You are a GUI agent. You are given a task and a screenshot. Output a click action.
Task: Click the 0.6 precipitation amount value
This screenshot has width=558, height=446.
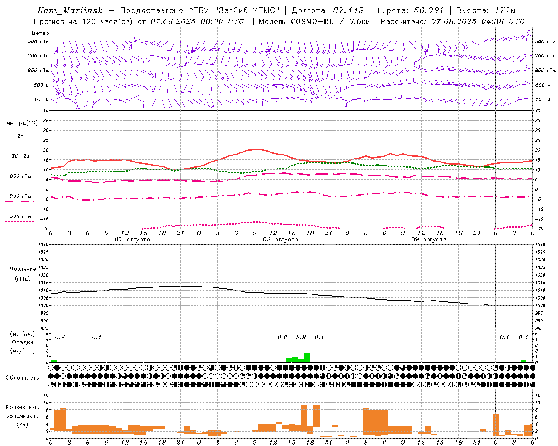[282, 338]
